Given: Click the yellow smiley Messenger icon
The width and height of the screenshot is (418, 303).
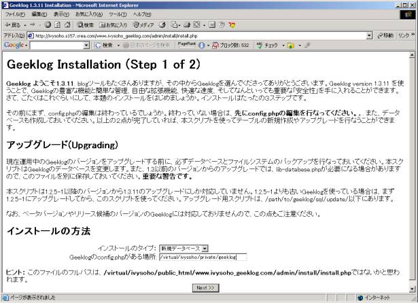Looking at the screenshot, I should [232, 24].
